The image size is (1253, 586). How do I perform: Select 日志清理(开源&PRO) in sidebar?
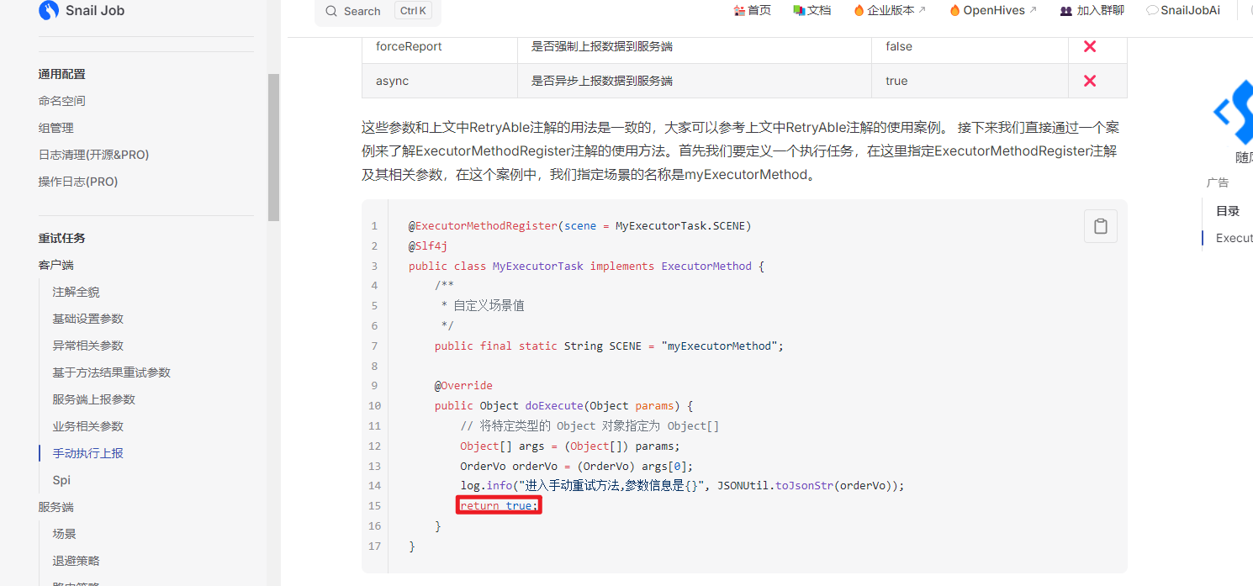click(x=93, y=155)
